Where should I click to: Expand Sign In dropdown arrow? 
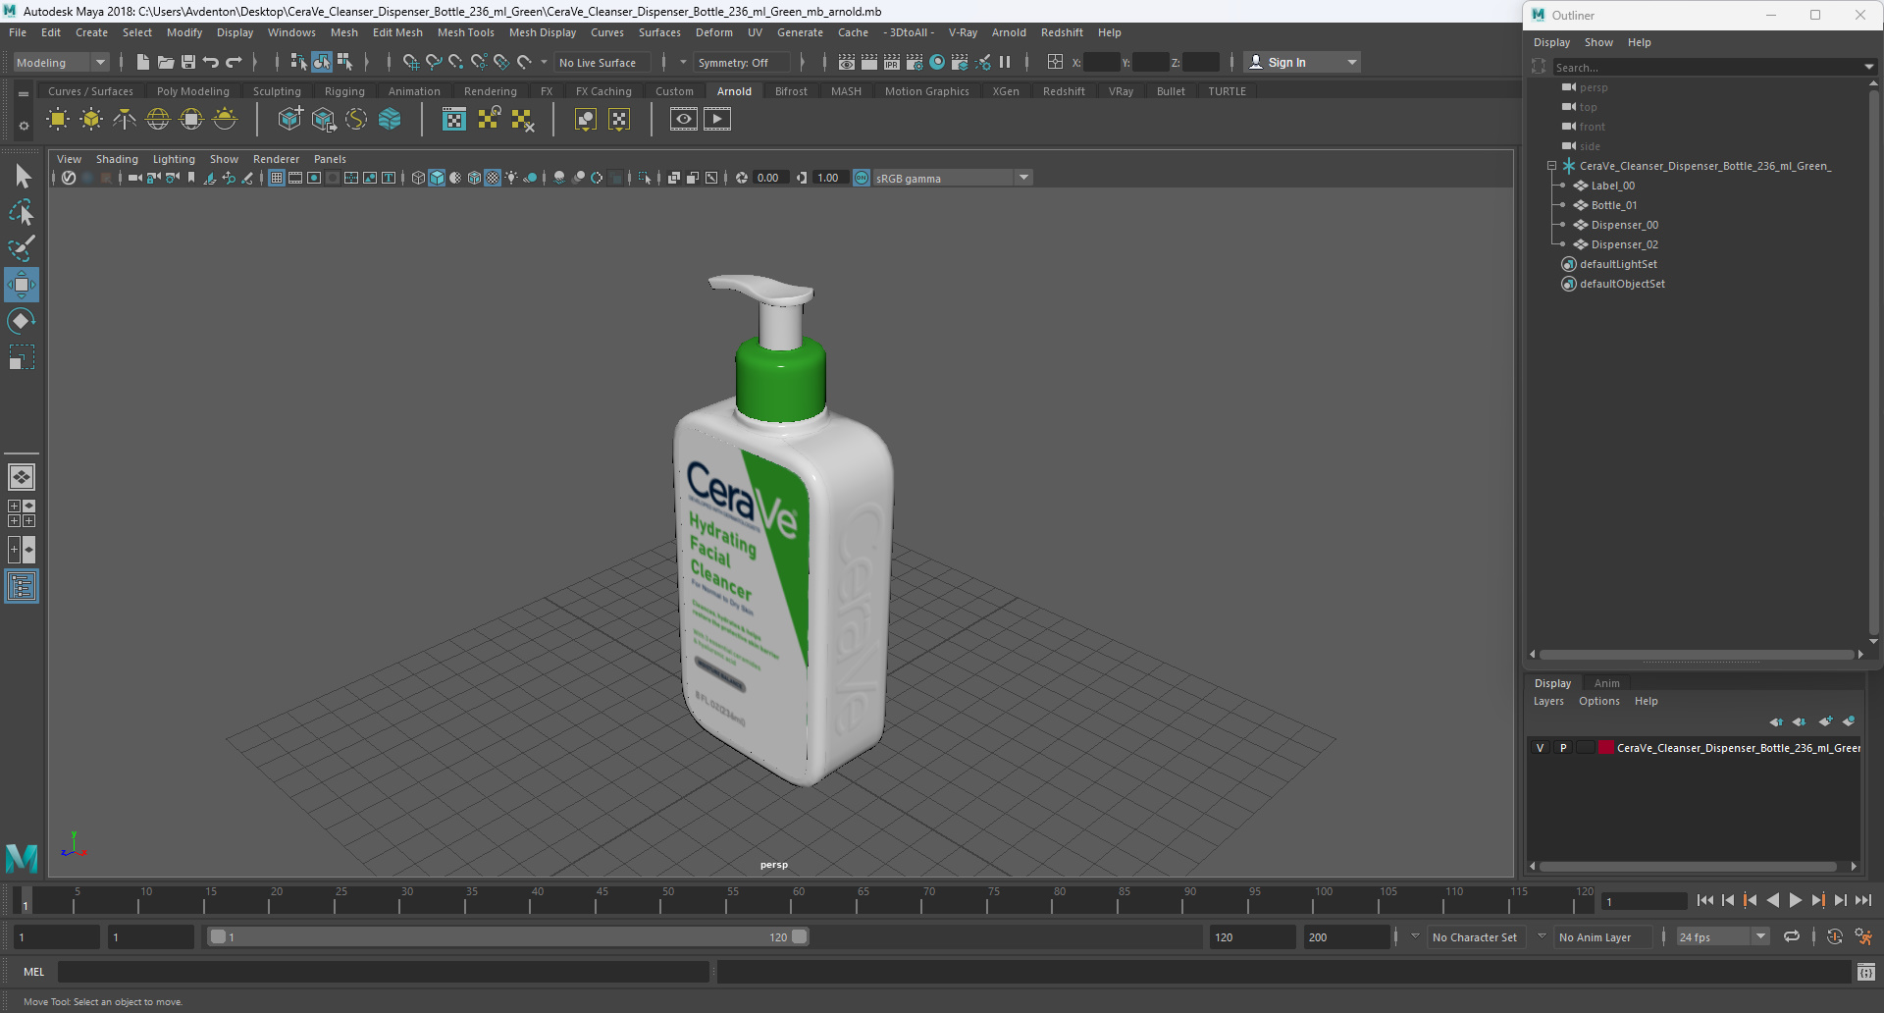tap(1352, 62)
